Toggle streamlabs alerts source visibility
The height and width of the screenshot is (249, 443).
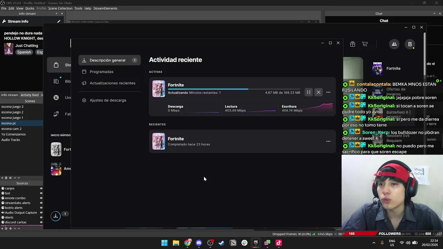(41, 203)
